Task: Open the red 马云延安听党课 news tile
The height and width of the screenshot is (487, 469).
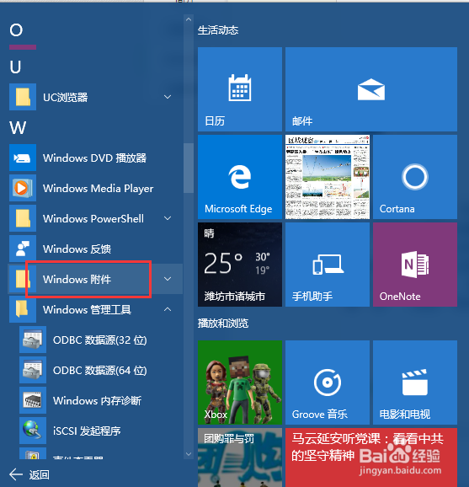Action: (371, 458)
